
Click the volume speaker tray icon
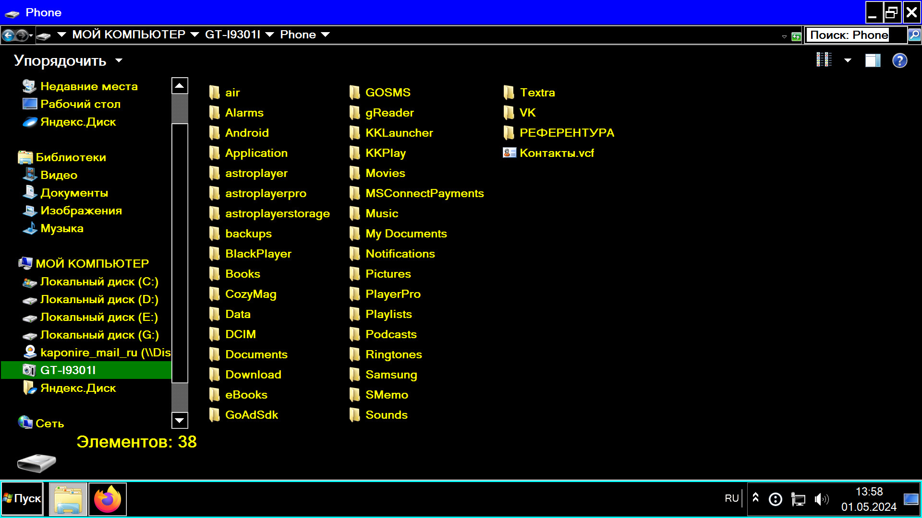[x=821, y=499]
